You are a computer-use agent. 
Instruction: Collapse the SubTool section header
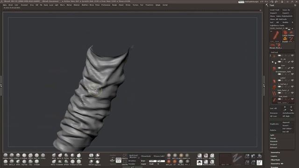pyautogui.click(x=274, y=52)
